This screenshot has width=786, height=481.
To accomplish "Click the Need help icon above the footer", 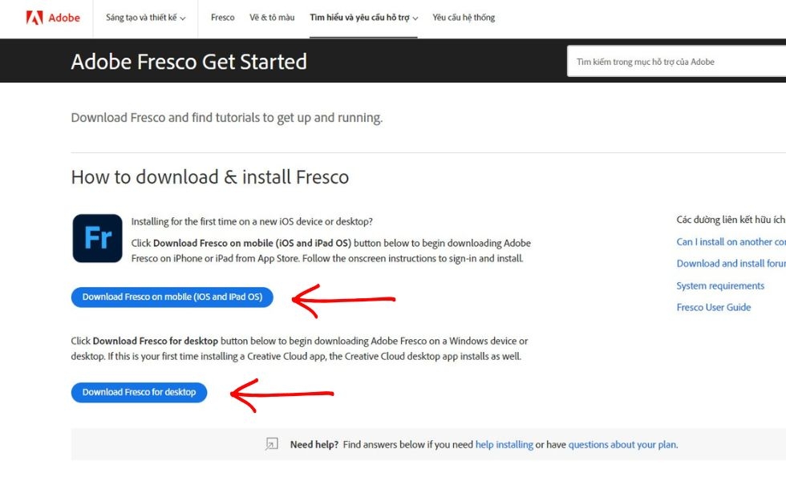I will click(x=271, y=443).
